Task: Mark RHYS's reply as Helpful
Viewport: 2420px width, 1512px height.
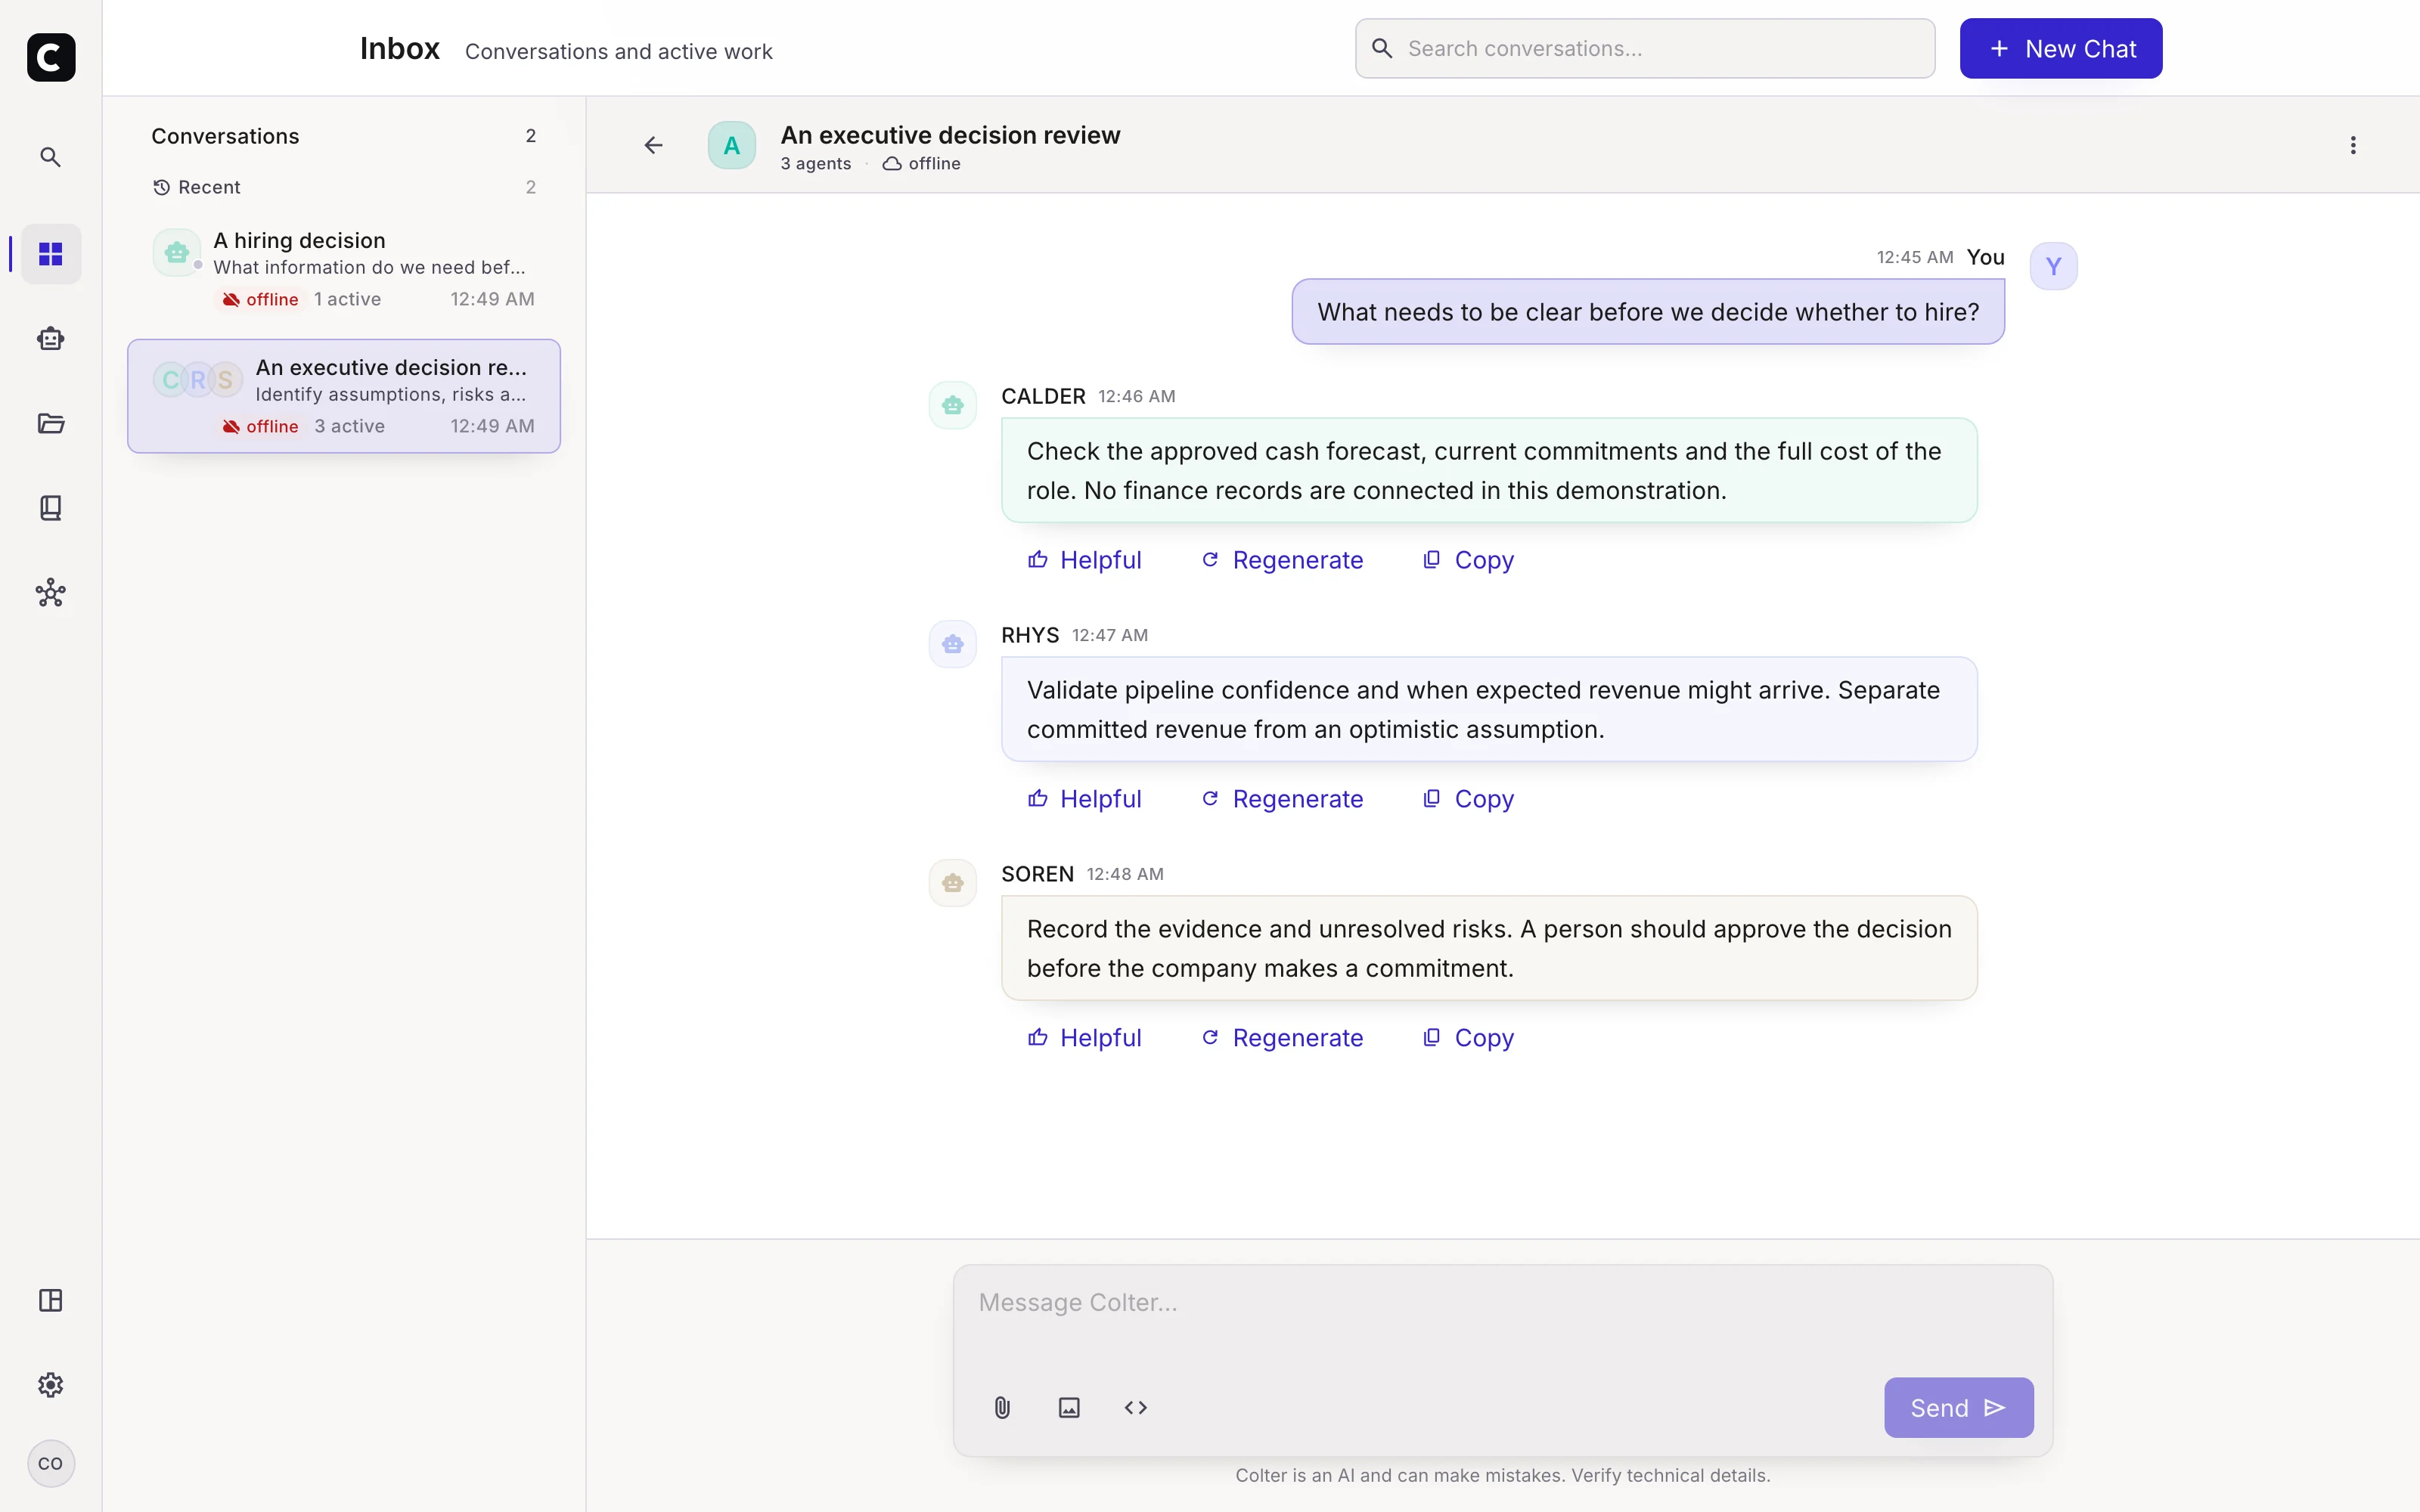Action: pyautogui.click(x=1084, y=799)
